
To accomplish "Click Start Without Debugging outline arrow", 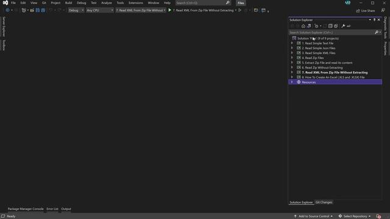I will pyautogui.click(x=239, y=10).
